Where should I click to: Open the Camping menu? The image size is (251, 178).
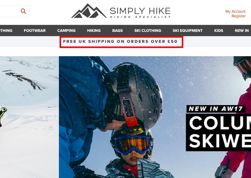coord(66,31)
